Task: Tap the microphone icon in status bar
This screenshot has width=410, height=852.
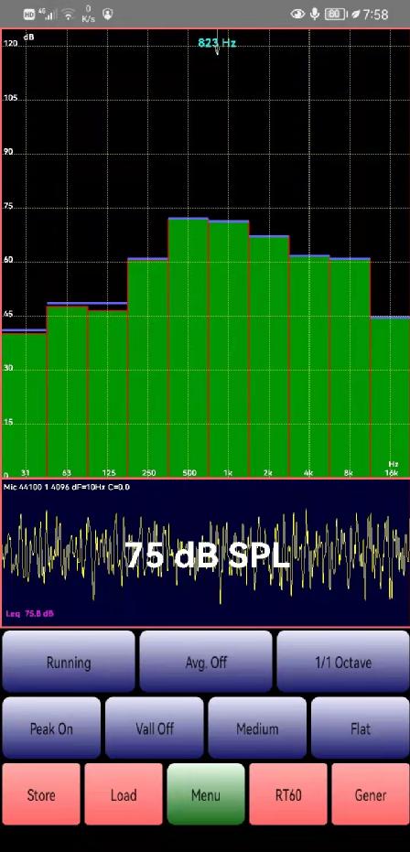Action: [x=315, y=14]
